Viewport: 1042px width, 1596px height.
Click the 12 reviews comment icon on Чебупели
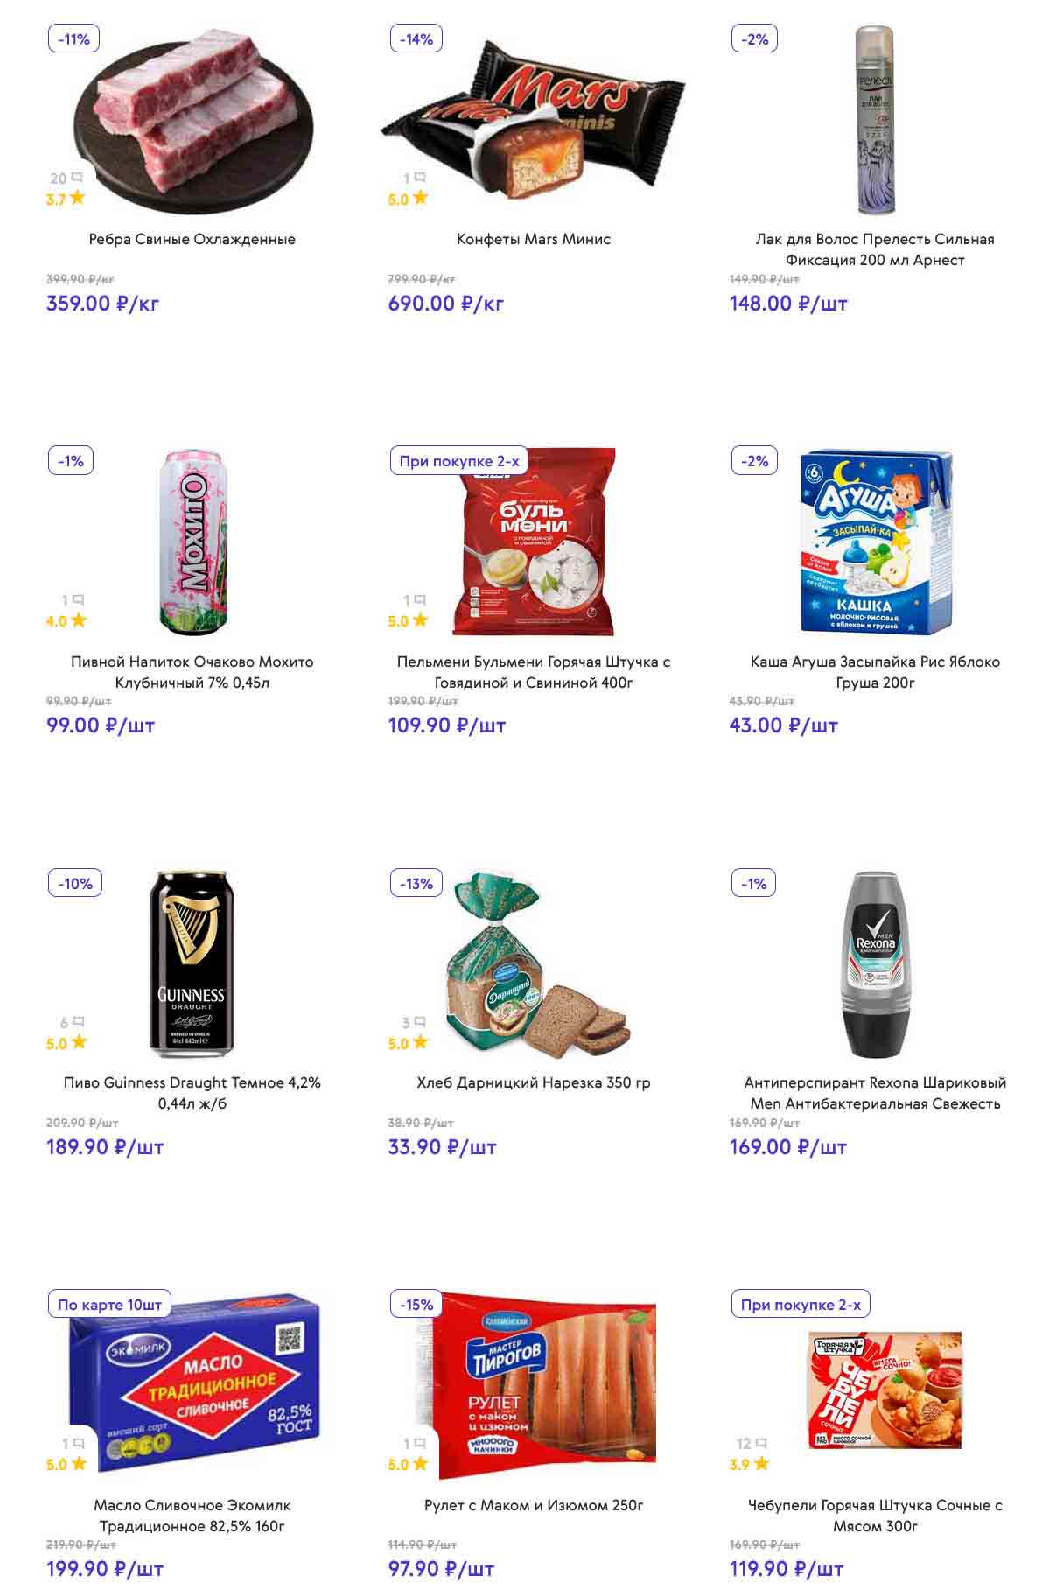[x=761, y=1443]
